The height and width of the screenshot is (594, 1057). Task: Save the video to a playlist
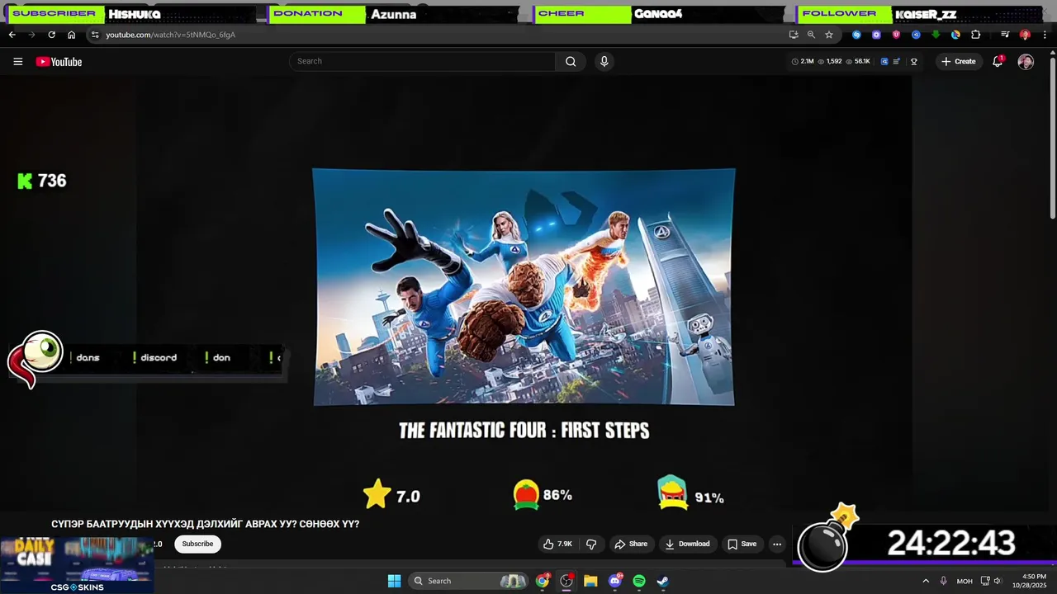coord(742,544)
